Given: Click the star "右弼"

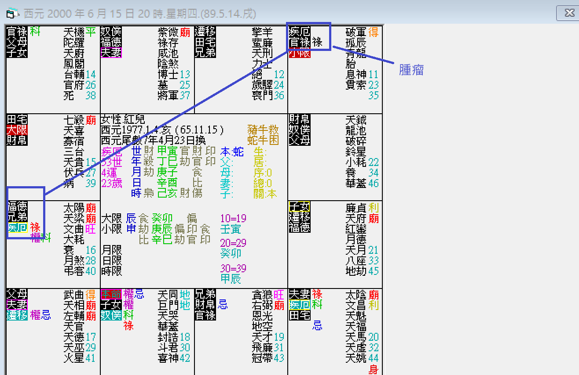Looking at the screenshot, I should coord(262,305).
